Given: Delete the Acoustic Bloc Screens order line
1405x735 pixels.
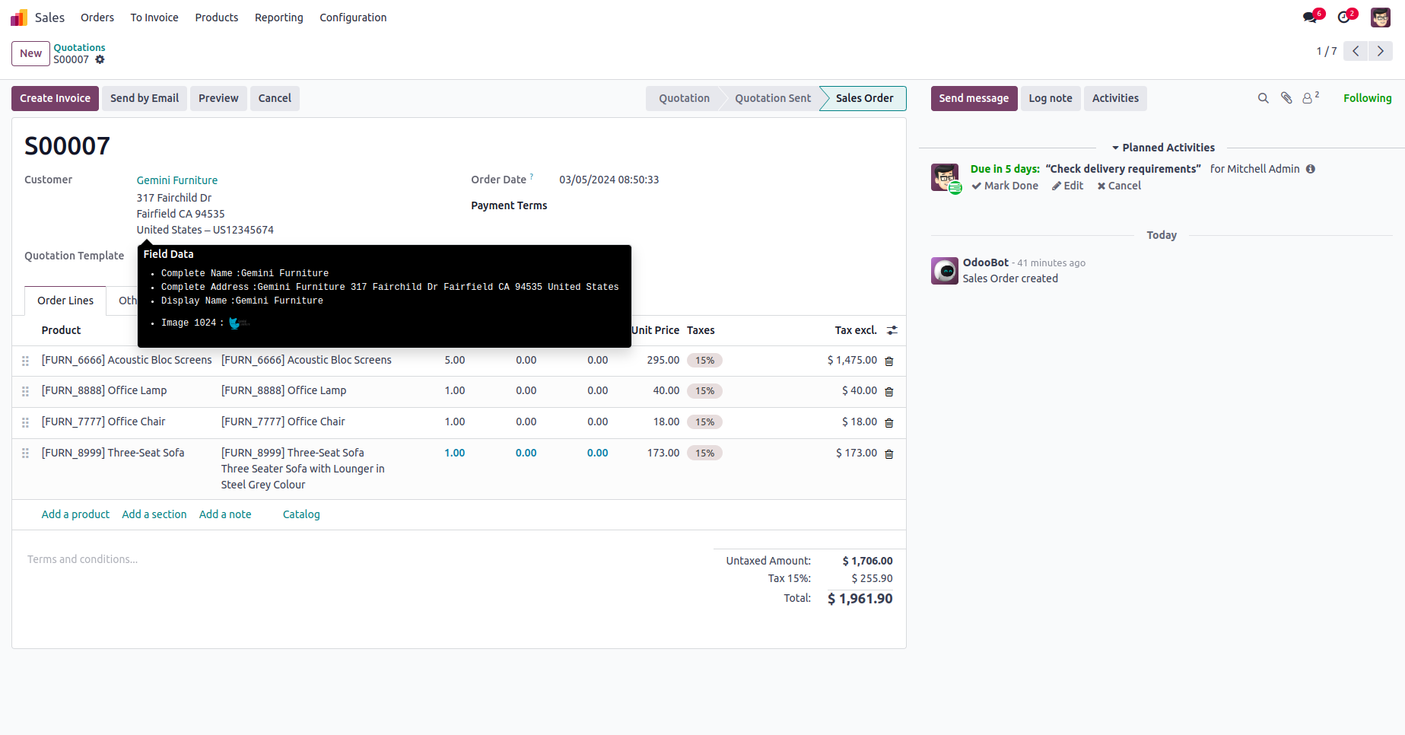Looking at the screenshot, I should tap(889, 361).
